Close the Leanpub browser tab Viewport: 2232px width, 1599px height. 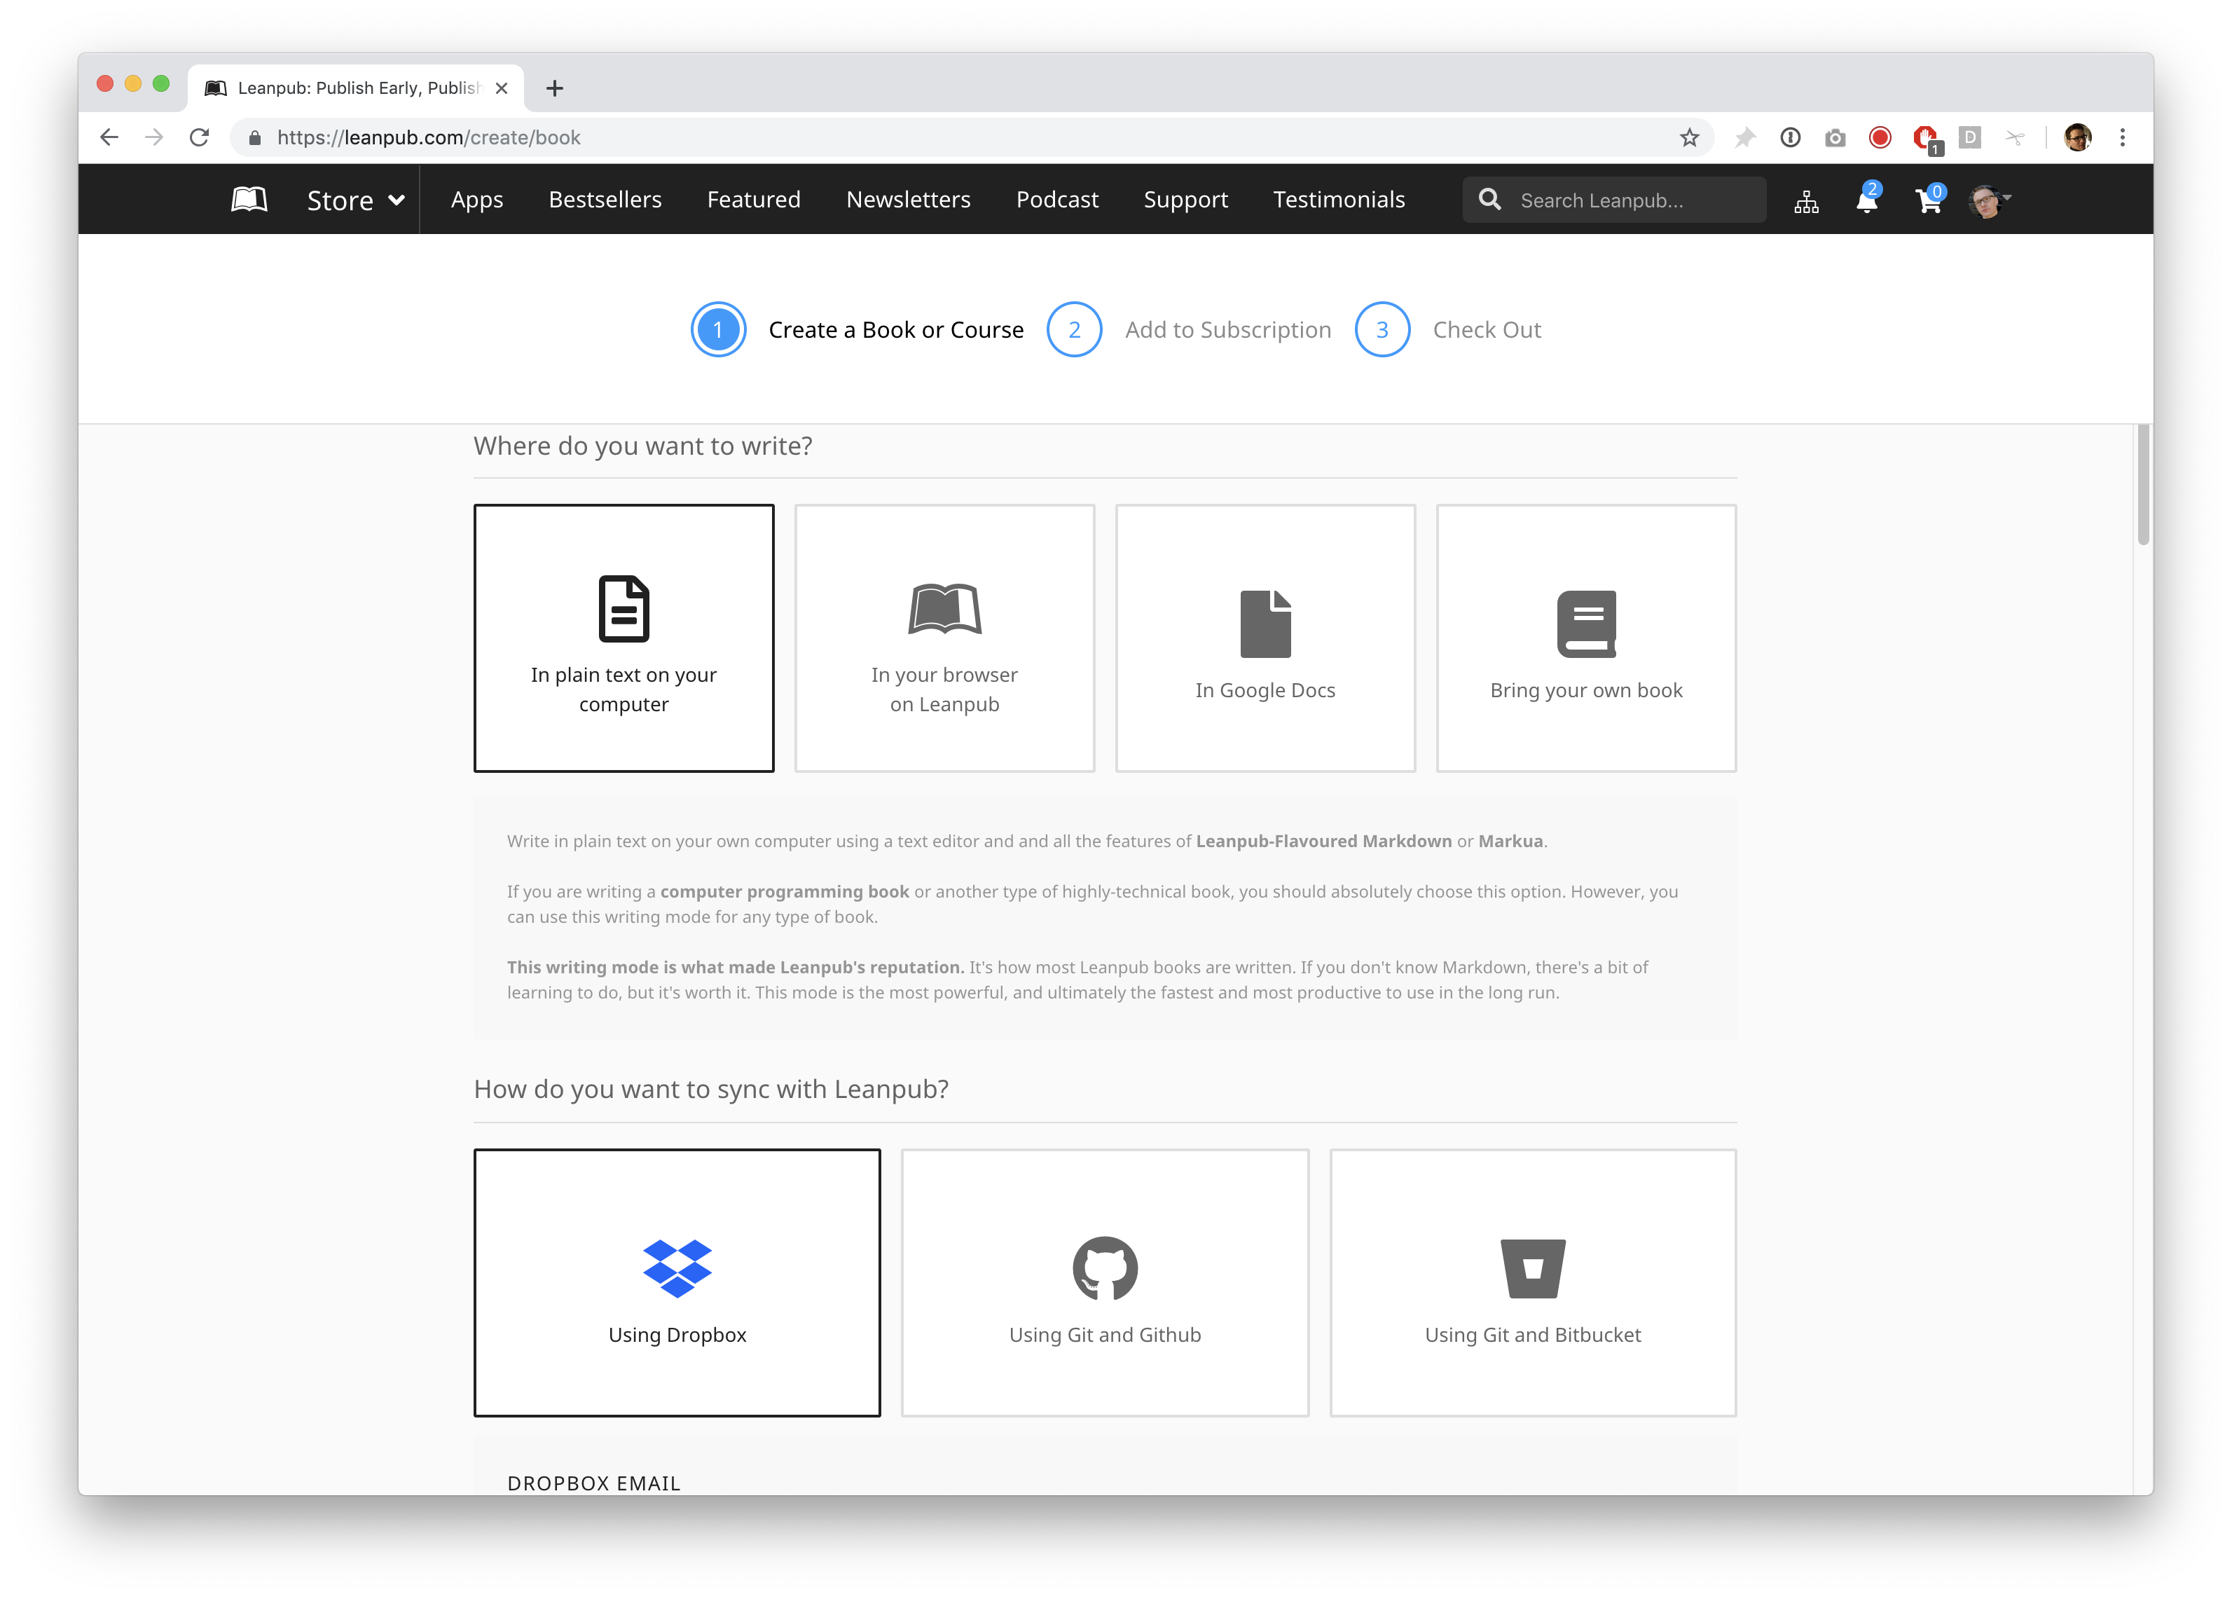[502, 88]
